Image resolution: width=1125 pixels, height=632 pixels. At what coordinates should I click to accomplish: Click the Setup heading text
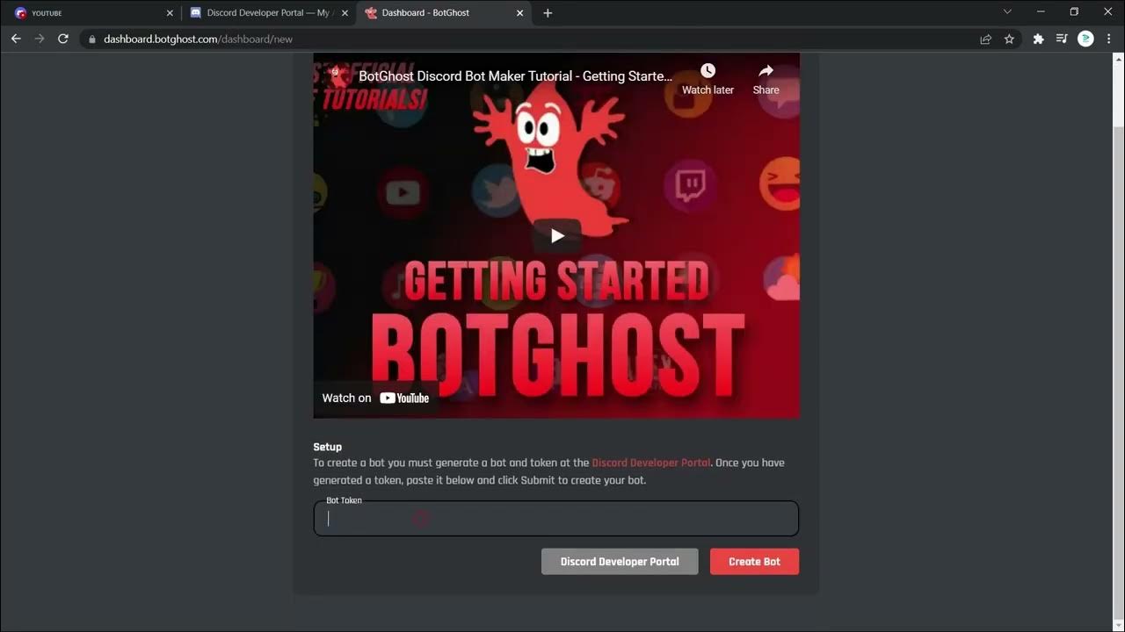(x=327, y=447)
